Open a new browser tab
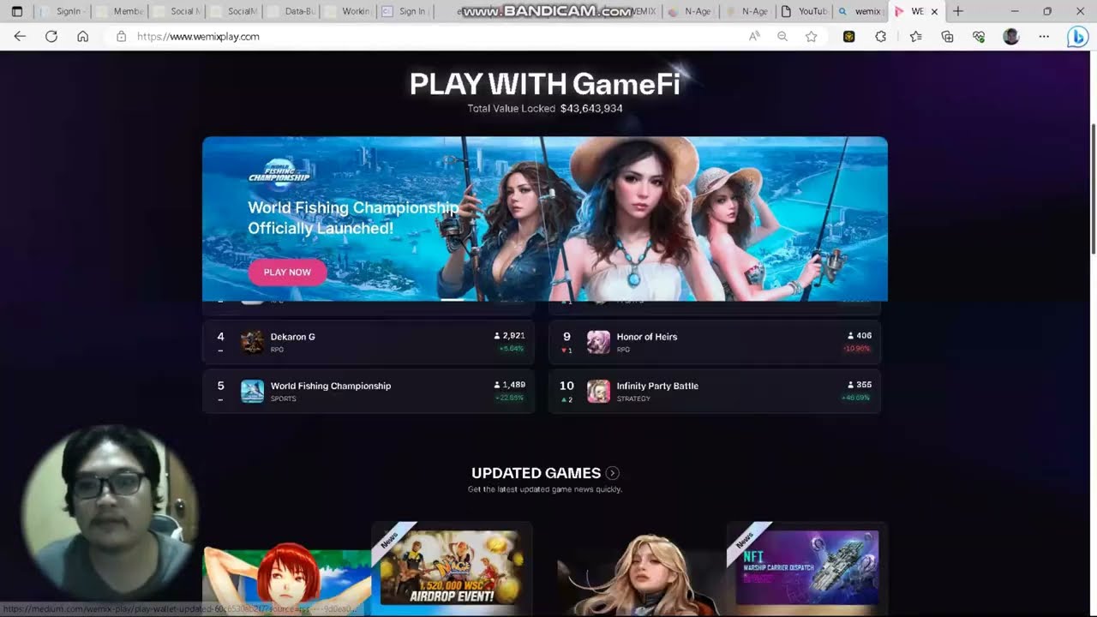 click(x=958, y=11)
